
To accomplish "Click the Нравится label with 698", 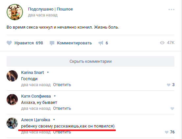I will [x=29, y=43].
